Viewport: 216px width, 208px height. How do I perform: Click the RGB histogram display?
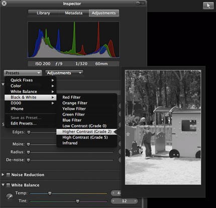(73, 40)
